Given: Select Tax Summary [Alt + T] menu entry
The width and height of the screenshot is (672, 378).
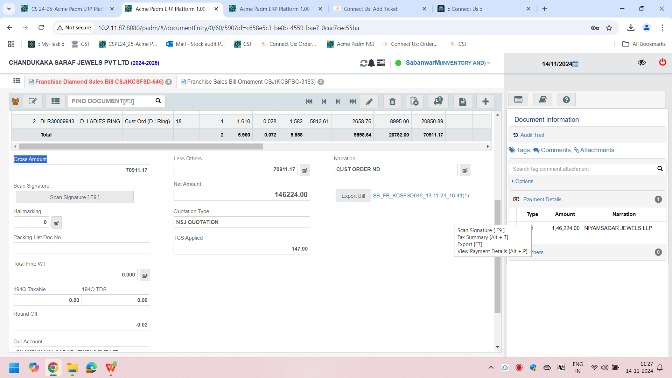Looking at the screenshot, I should [x=483, y=237].
